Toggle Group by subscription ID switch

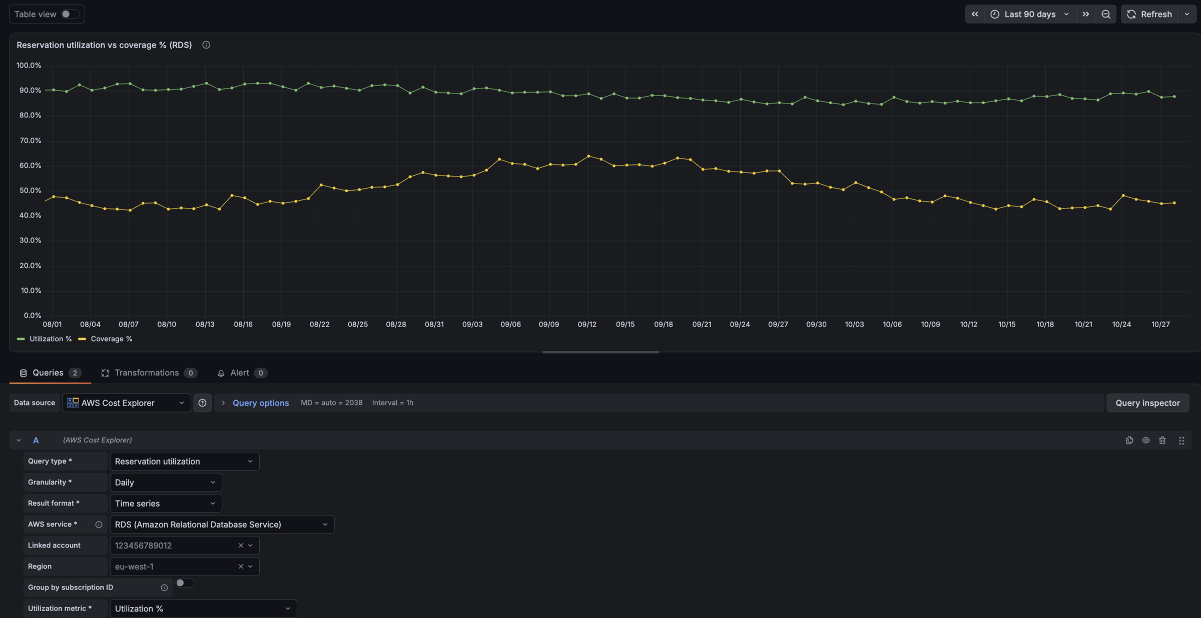(185, 583)
